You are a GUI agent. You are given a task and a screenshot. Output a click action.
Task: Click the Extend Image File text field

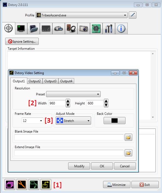pyautogui.click(x=69, y=153)
